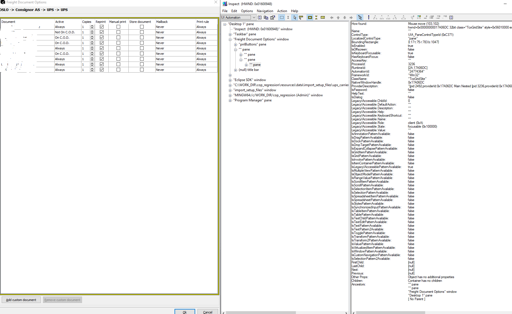Viewport: 512px width, 314px height.
Task: Increase Copies using the up stepper arrow
Action: pos(92,25)
